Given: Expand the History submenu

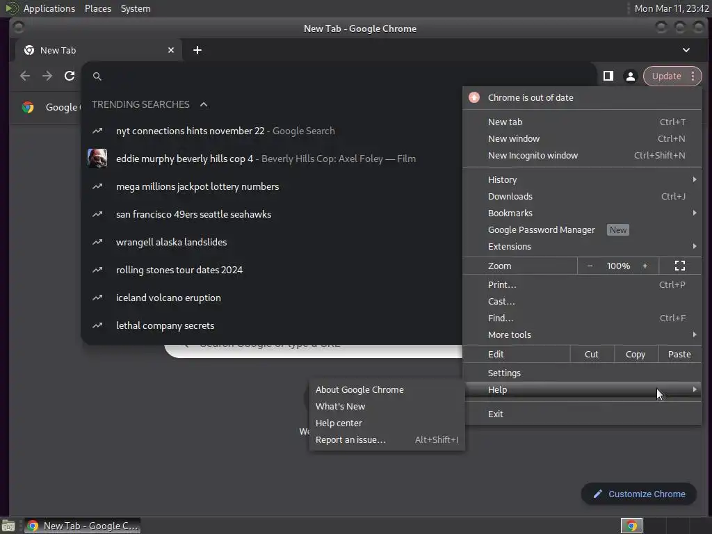Looking at the screenshot, I should pos(582,180).
